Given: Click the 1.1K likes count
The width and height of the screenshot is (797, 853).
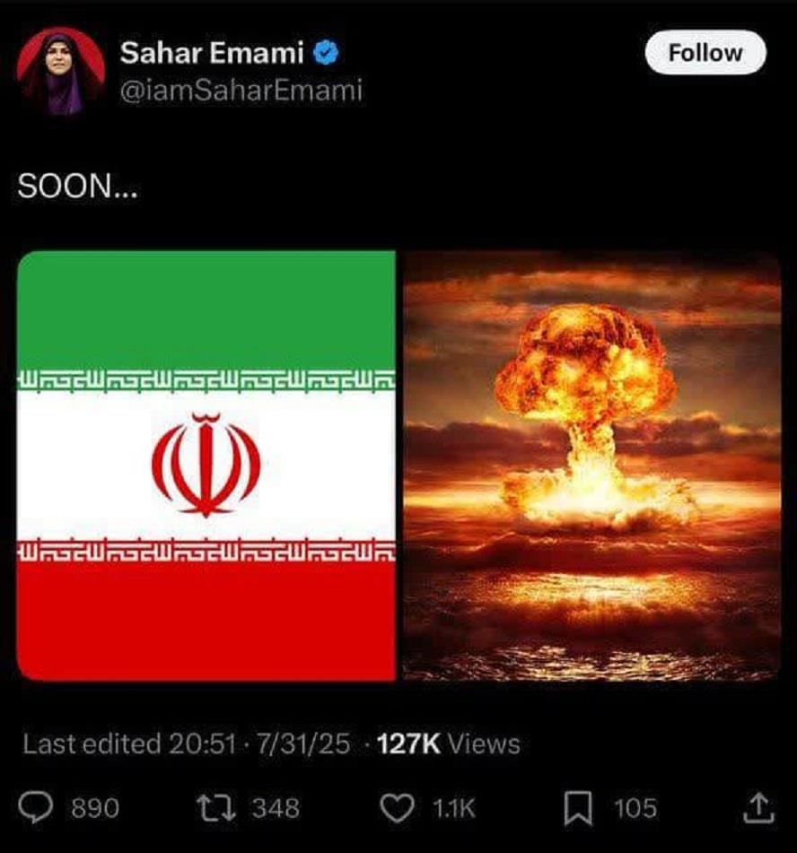Looking at the screenshot, I should coord(454,808).
